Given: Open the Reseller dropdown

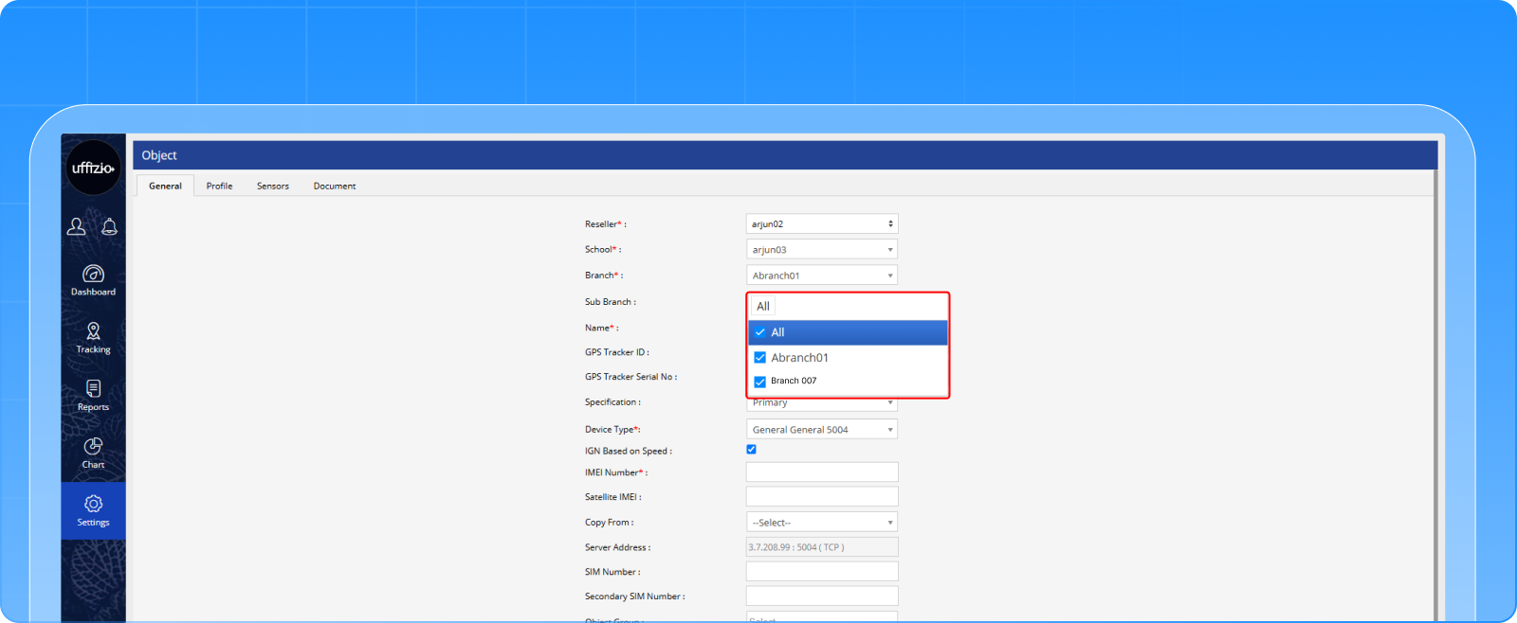Looking at the screenshot, I should [x=821, y=224].
